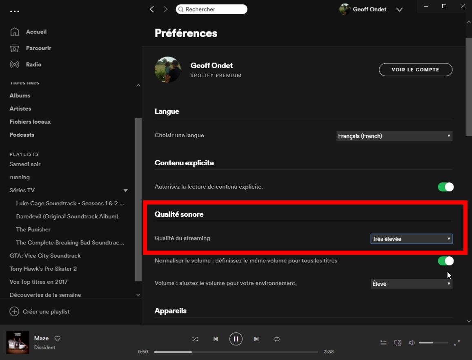
Task: Go to Accueil in the sidebar
Action: pos(36,31)
